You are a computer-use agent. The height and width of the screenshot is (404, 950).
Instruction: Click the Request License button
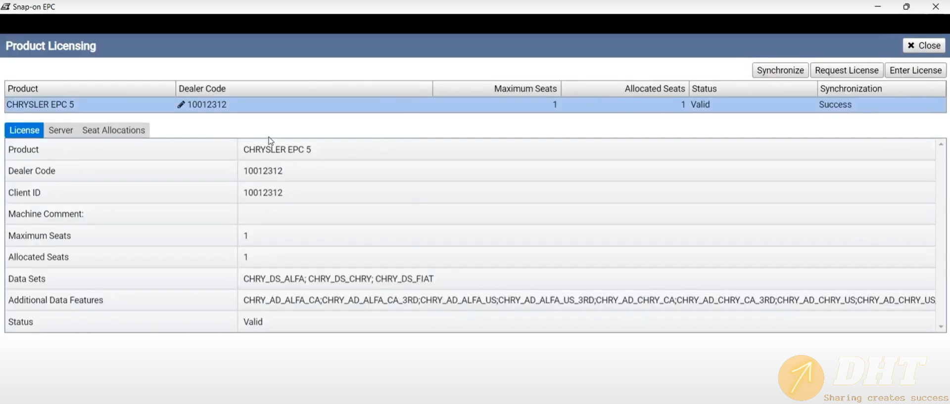(847, 70)
